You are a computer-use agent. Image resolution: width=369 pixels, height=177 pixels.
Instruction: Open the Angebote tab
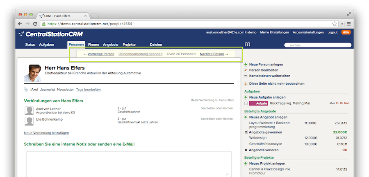(111, 44)
